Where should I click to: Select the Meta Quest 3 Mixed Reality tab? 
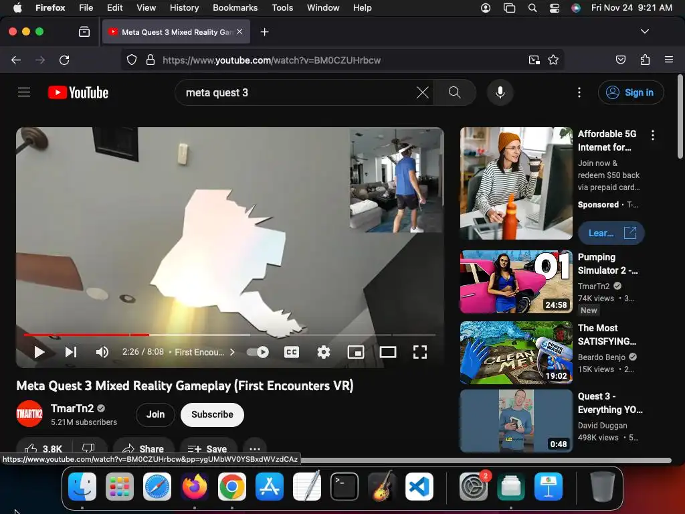[x=176, y=32]
